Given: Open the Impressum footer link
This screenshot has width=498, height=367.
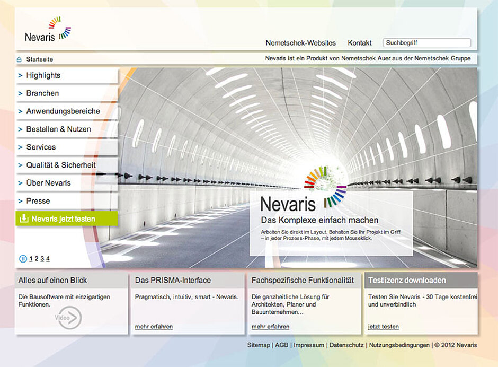Looking at the screenshot, I should click(308, 345).
